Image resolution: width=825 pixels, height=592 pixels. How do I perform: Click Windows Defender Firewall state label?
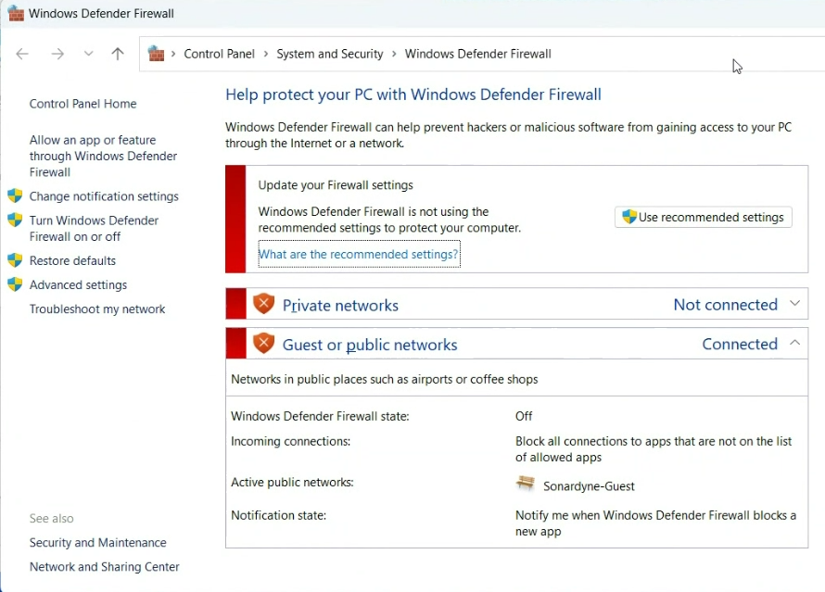320,416
